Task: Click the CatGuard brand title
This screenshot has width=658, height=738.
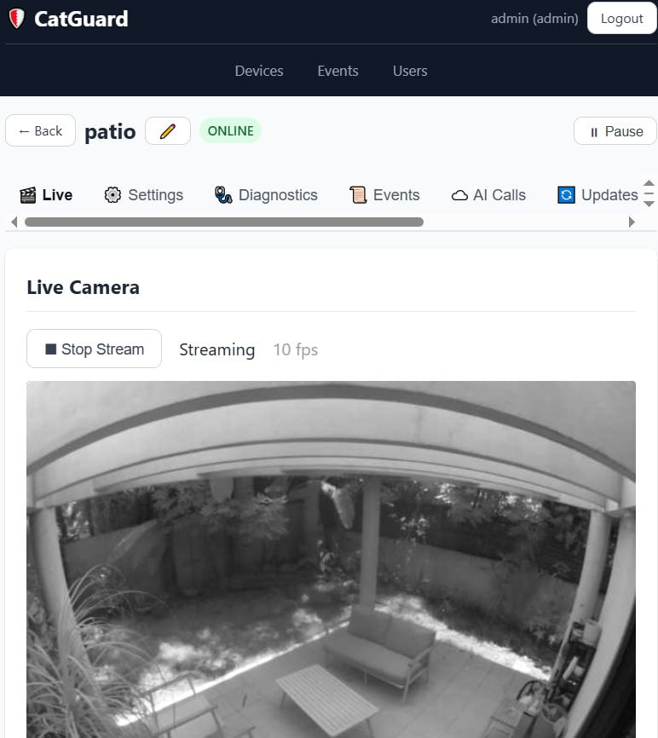Action: 81,19
